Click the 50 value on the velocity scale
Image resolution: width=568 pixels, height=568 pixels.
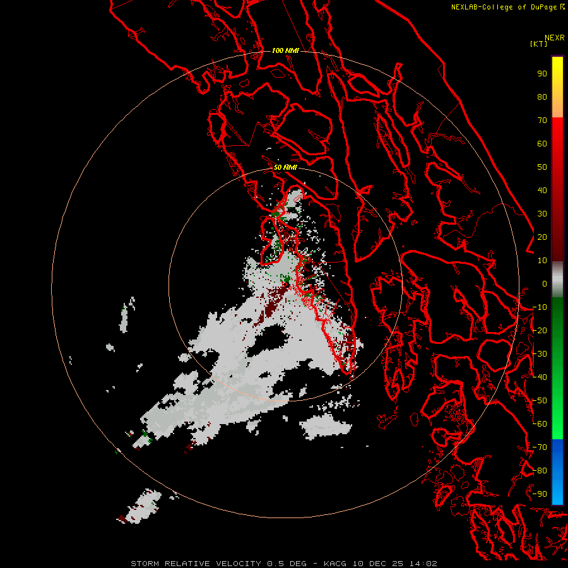pos(542,167)
